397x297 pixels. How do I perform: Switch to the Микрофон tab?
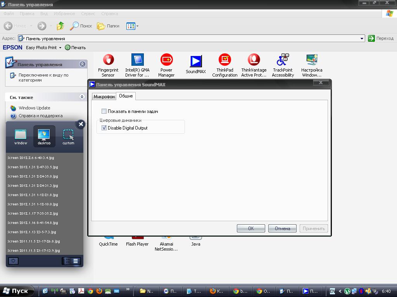(104, 96)
